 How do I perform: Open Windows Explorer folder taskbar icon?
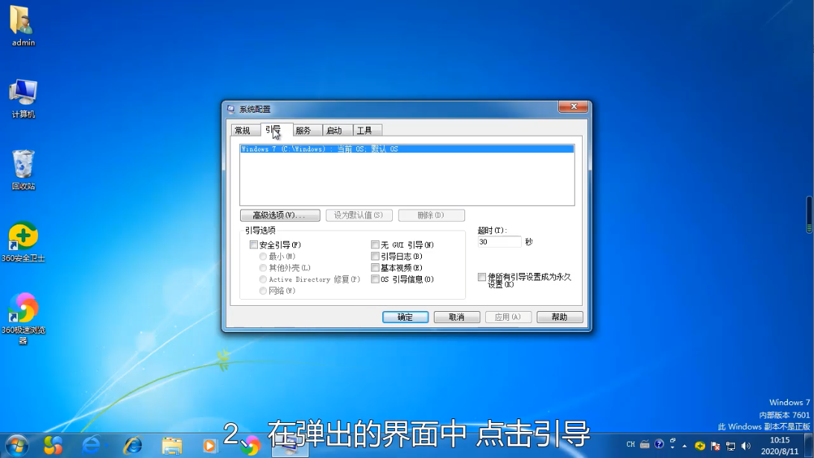[172, 446]
